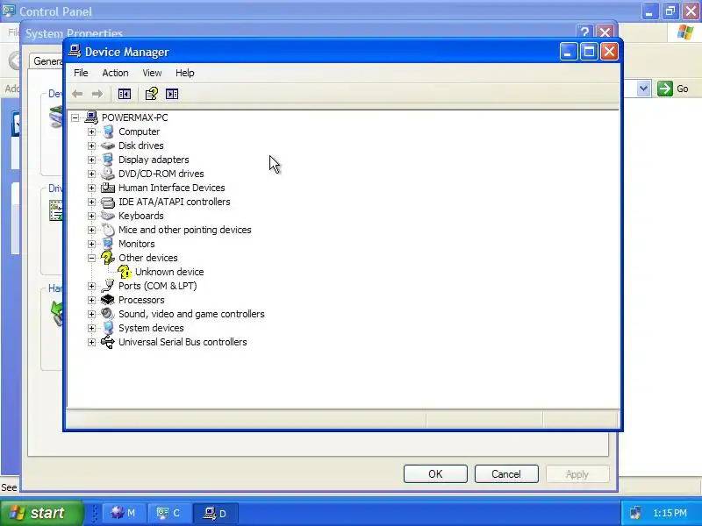Click the Disk drives icon

tap(108, 146)
